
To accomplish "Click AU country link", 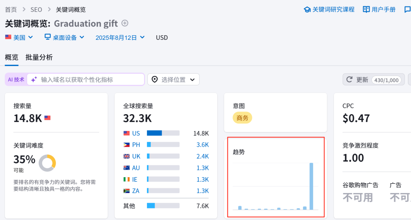I will (x=136, y=168).
